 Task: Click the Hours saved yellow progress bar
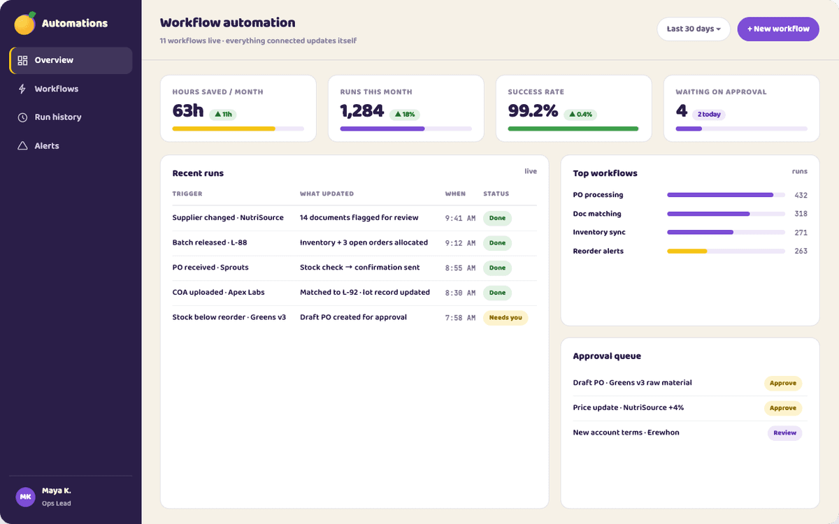[x=238, y=129]
